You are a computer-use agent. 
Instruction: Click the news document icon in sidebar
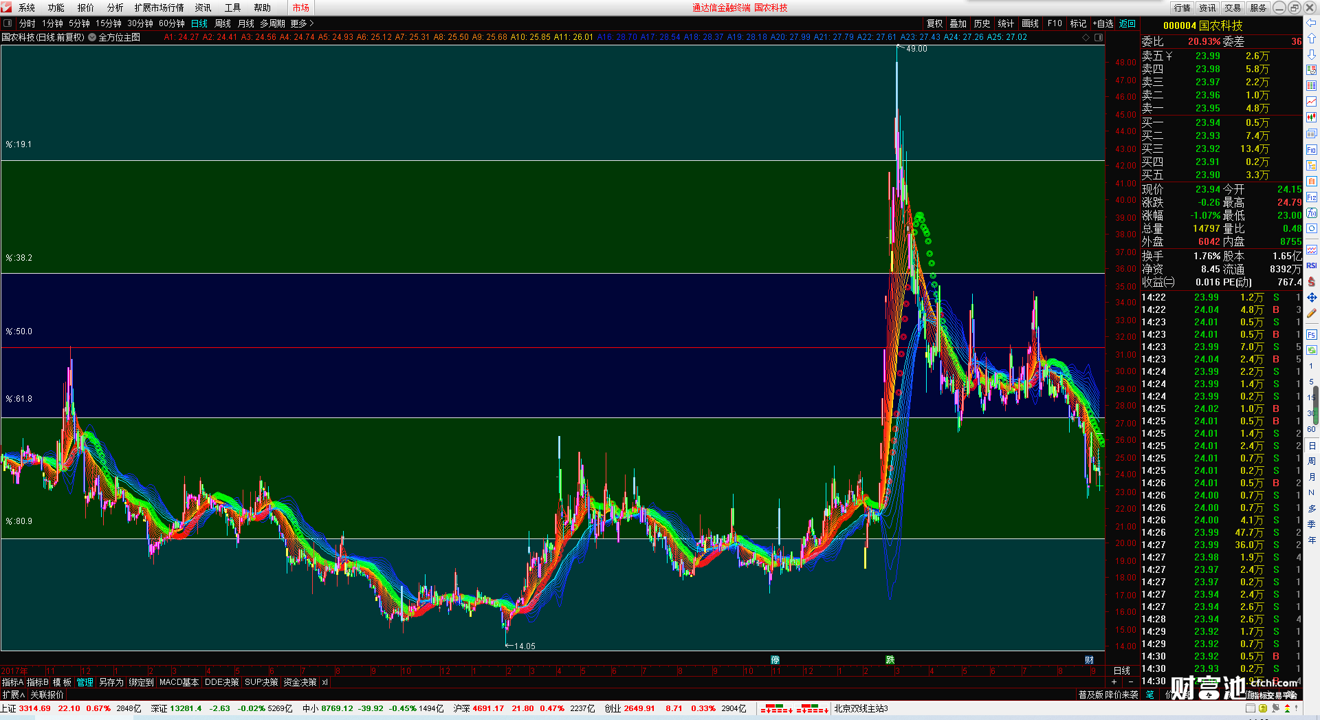tap(1312, 133)
